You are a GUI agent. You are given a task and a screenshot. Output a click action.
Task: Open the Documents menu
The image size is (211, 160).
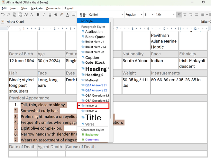53,8
